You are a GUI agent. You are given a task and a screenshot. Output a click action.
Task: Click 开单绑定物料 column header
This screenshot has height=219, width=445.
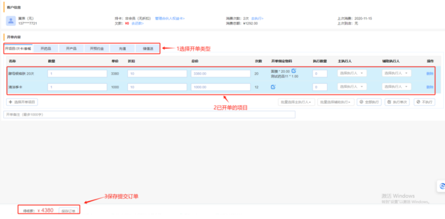coord(282,61)
